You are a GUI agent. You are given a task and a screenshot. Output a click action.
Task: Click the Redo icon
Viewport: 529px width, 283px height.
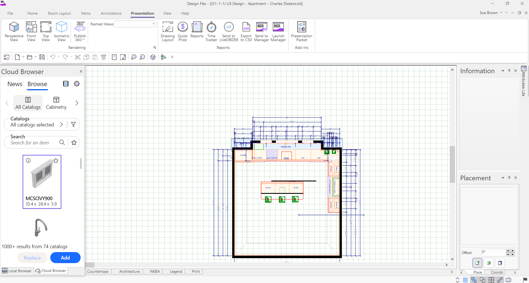tap(65, 57)
